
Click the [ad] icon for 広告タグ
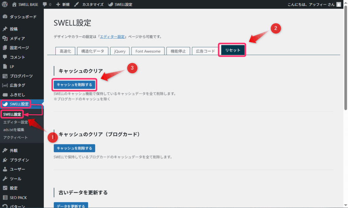click(5, 85)
